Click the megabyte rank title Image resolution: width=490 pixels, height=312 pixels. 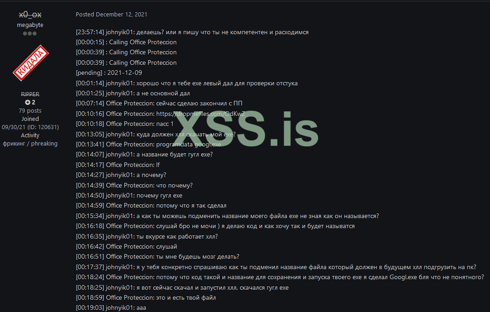coord(30,25)
